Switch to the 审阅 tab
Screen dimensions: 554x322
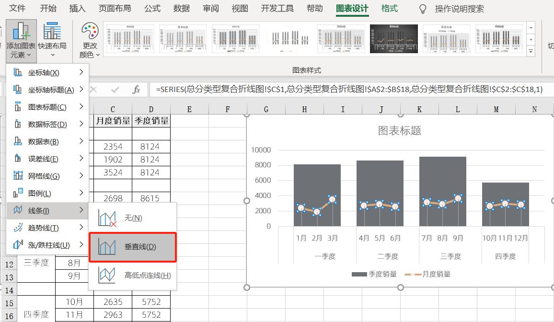point(211,8)
